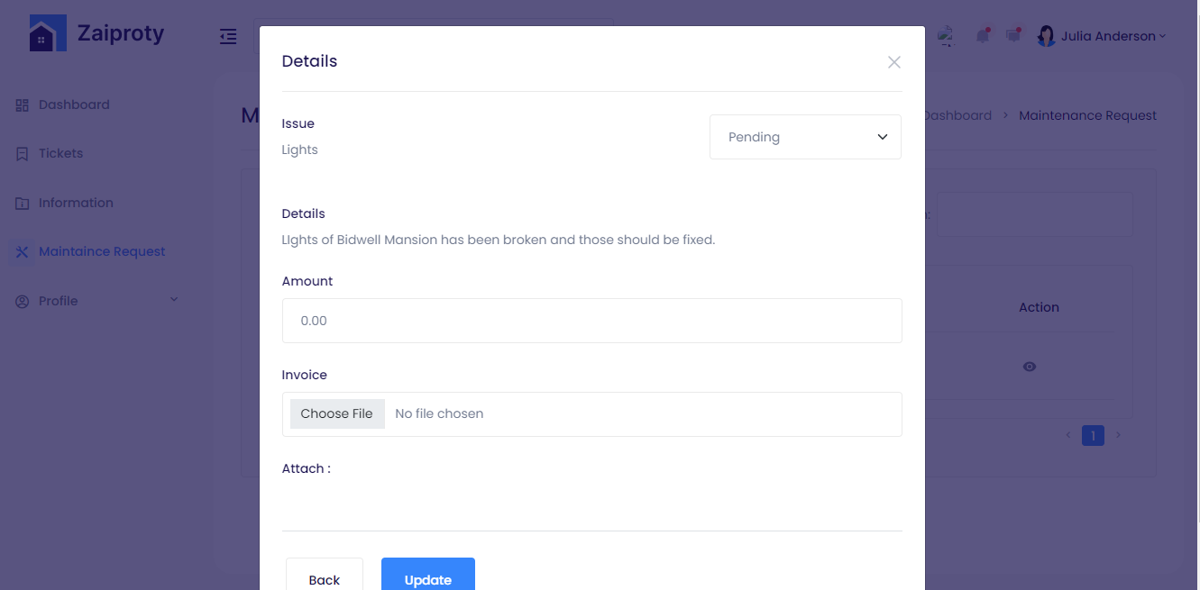Open Tickets from the sidebar menu
1200x590 pixels.
coord(60,154)
